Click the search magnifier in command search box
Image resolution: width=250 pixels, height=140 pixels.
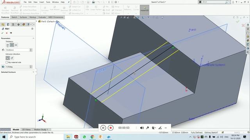(x=227, y=2)
